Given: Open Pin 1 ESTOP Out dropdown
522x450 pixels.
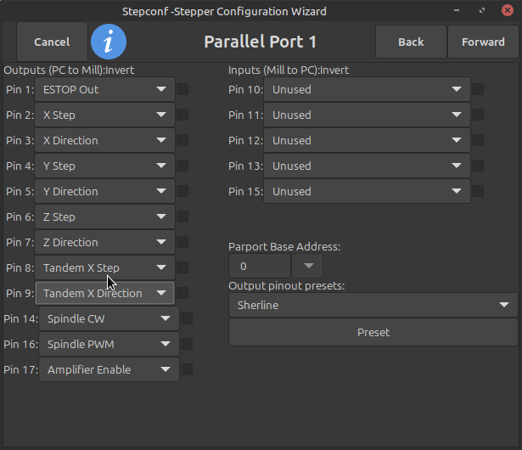Looking at the screenshot, I should coord(104,89).
